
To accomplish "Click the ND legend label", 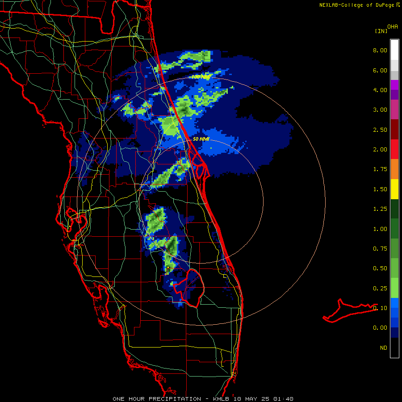I will pyautogui.click(x=384, y=348).
